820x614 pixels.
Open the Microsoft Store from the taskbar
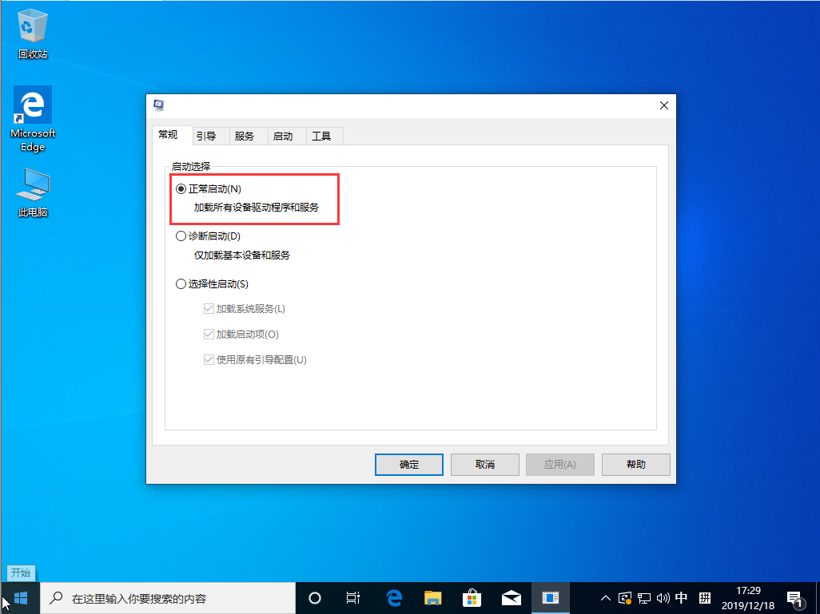[472, 598]
